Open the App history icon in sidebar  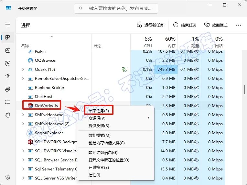click(8, 63)
